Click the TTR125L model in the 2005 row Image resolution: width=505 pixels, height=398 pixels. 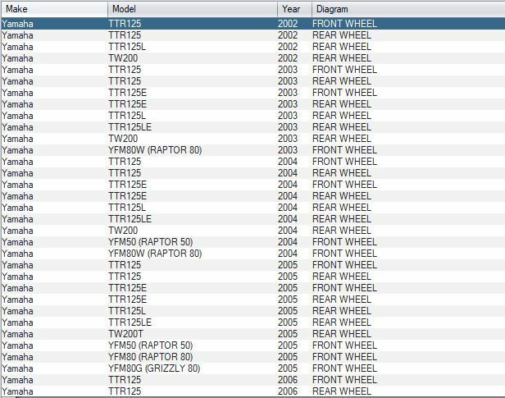(x=127, y=311)
